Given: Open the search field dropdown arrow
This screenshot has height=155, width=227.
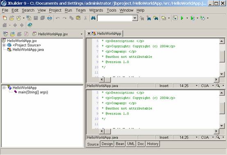Looking at the screenshot, I should (x=135, y=18).
